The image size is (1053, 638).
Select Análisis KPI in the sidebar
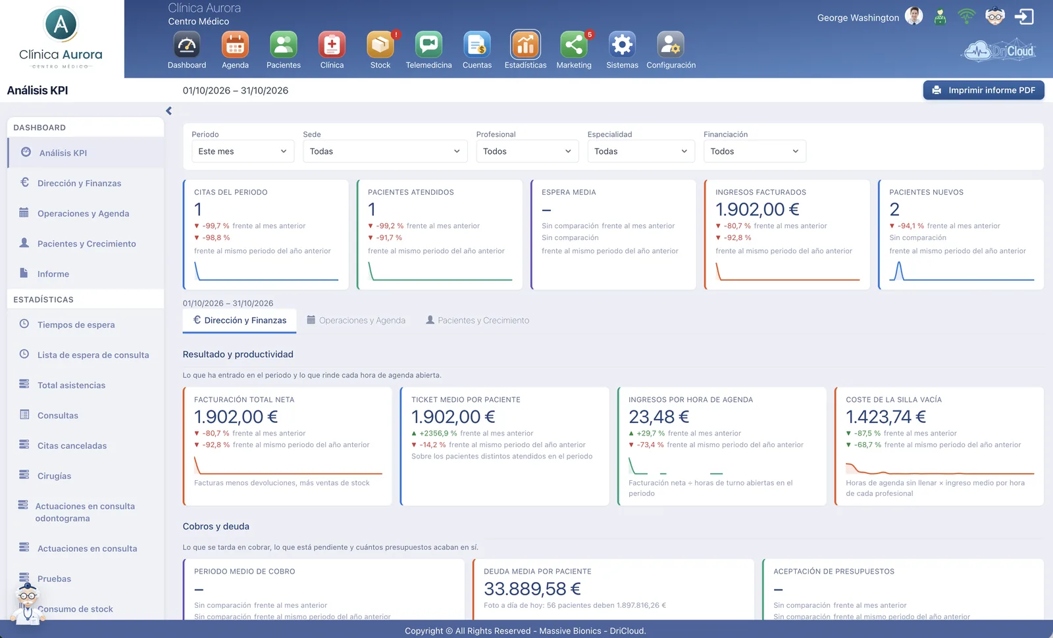[86, 153]
